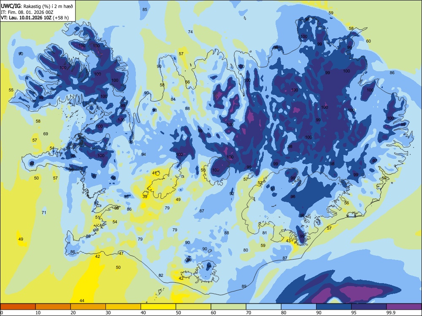The height and width of the screenshot is (316, 422).
Task: Click the pale blue 70–80 legend swatch
Action: coord(263,307)
